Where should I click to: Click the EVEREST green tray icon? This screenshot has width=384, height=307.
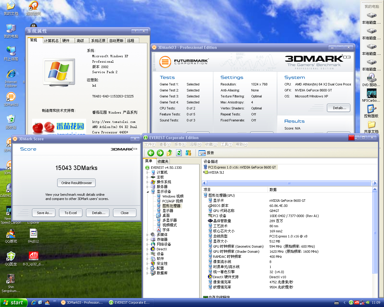coord(351,303)
